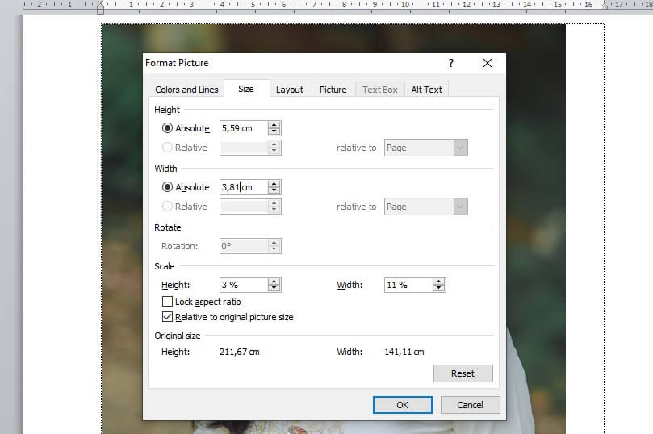This screenshot has width=653, height=434.
Task: Switch to the Colors and Lines tab
Action: (x=186, y=90)
